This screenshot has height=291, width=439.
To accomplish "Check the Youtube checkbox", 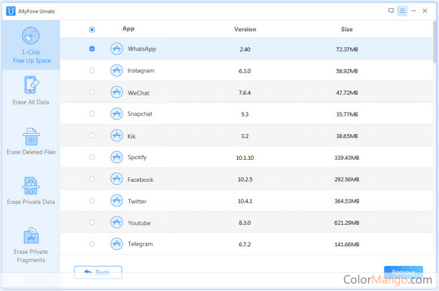I will point(92,222).
